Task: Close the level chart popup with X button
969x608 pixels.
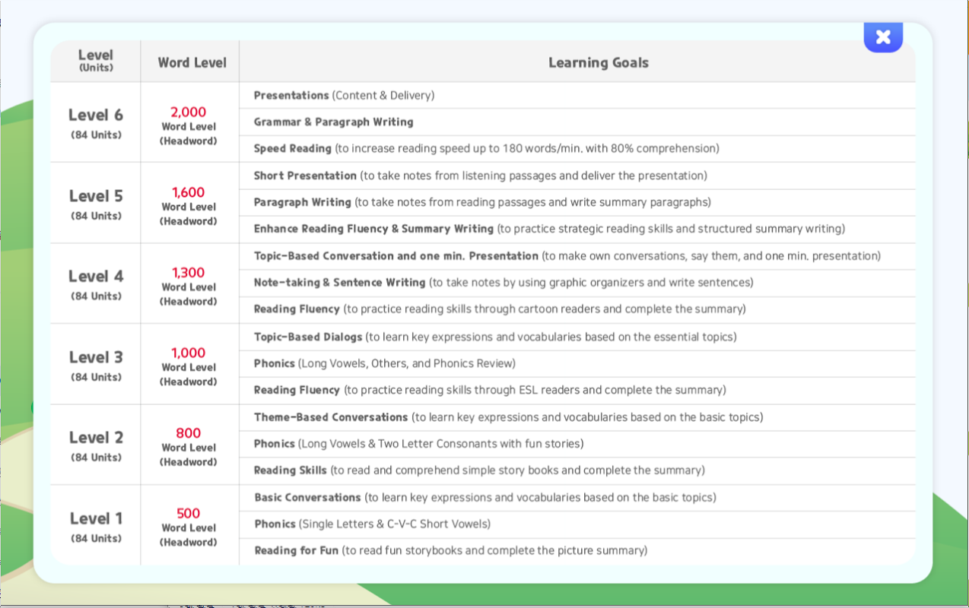Action: point(883,36)
